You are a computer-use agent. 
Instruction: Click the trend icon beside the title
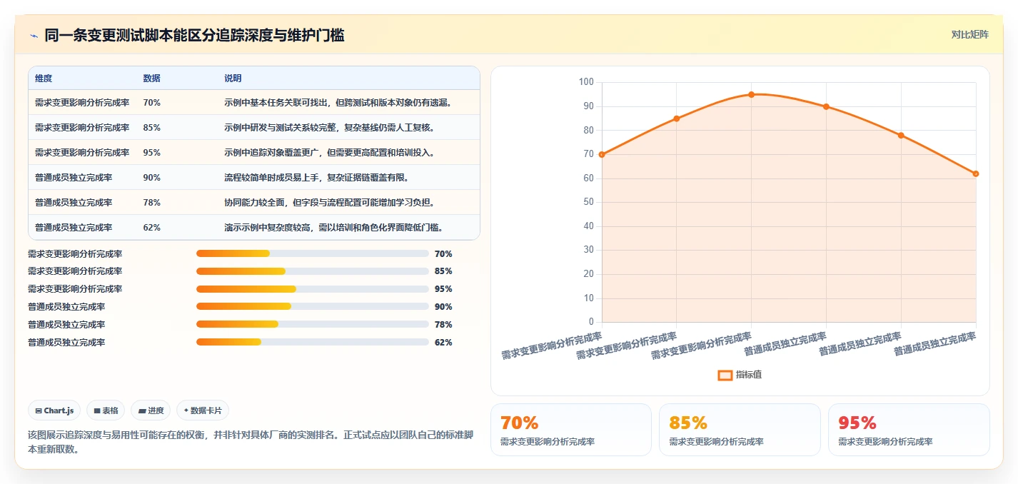[34, 36]
